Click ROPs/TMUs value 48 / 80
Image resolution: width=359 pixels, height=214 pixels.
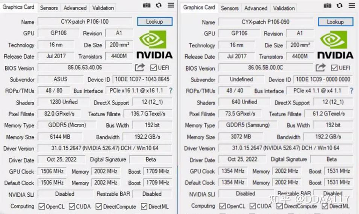point(54,90)
